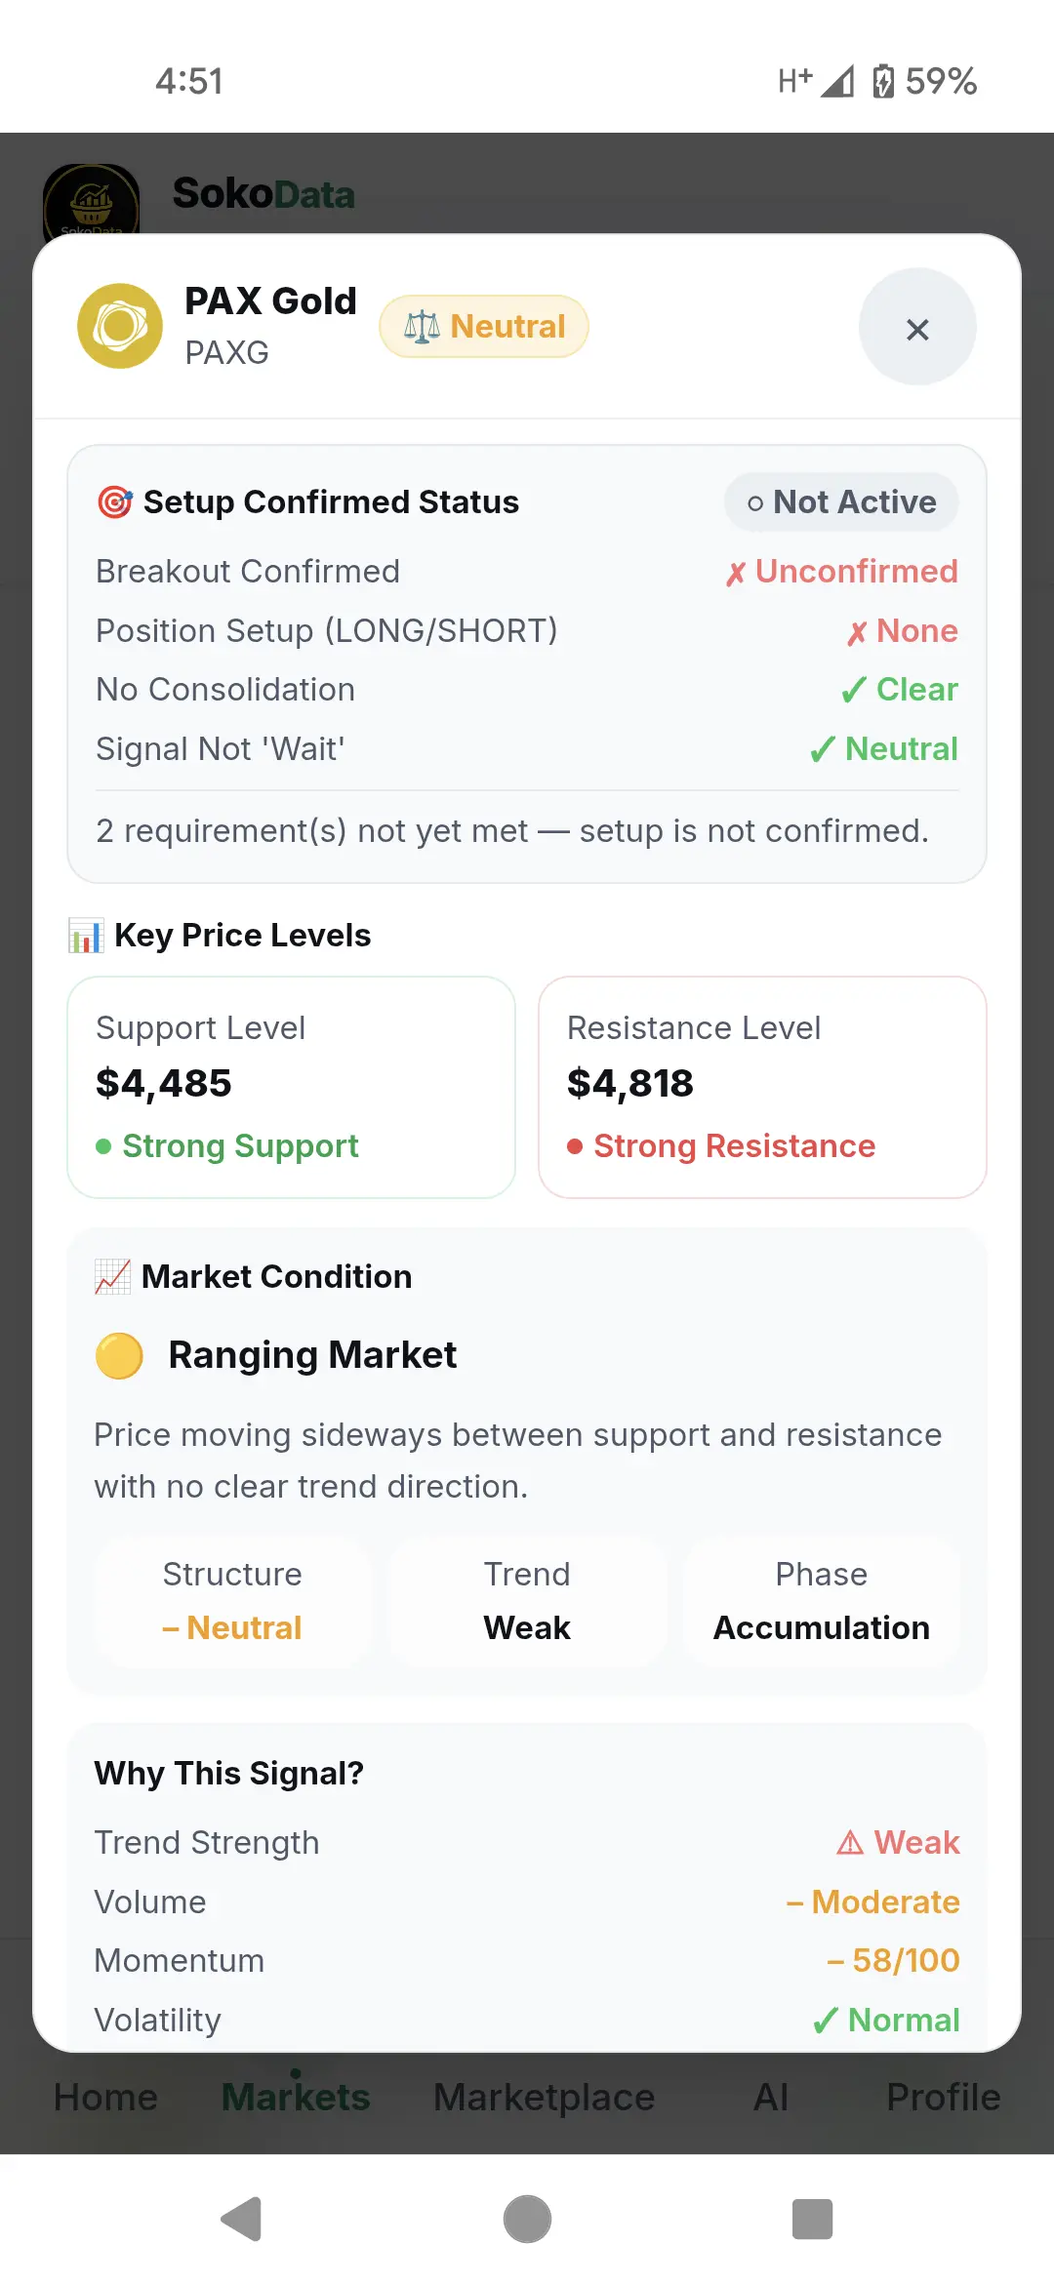Tap the target icon beside Setup Confirmed Status
The image size is (1054, 2283).
114,502
